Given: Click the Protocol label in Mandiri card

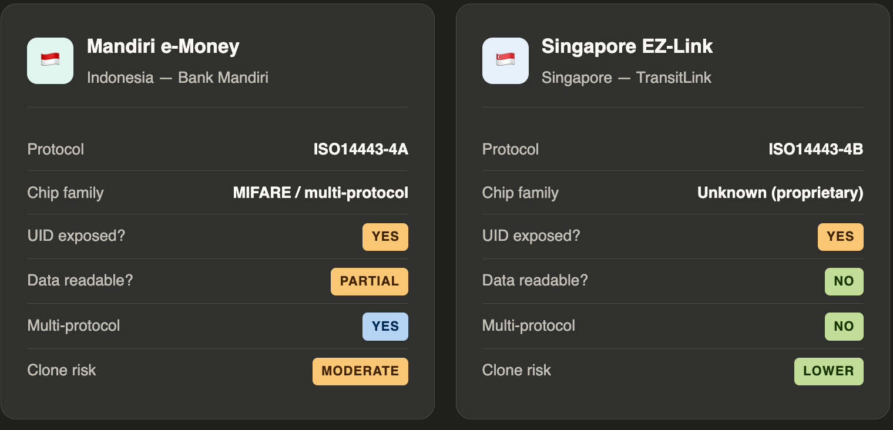Looking at the screenshot, I should 56,149.
